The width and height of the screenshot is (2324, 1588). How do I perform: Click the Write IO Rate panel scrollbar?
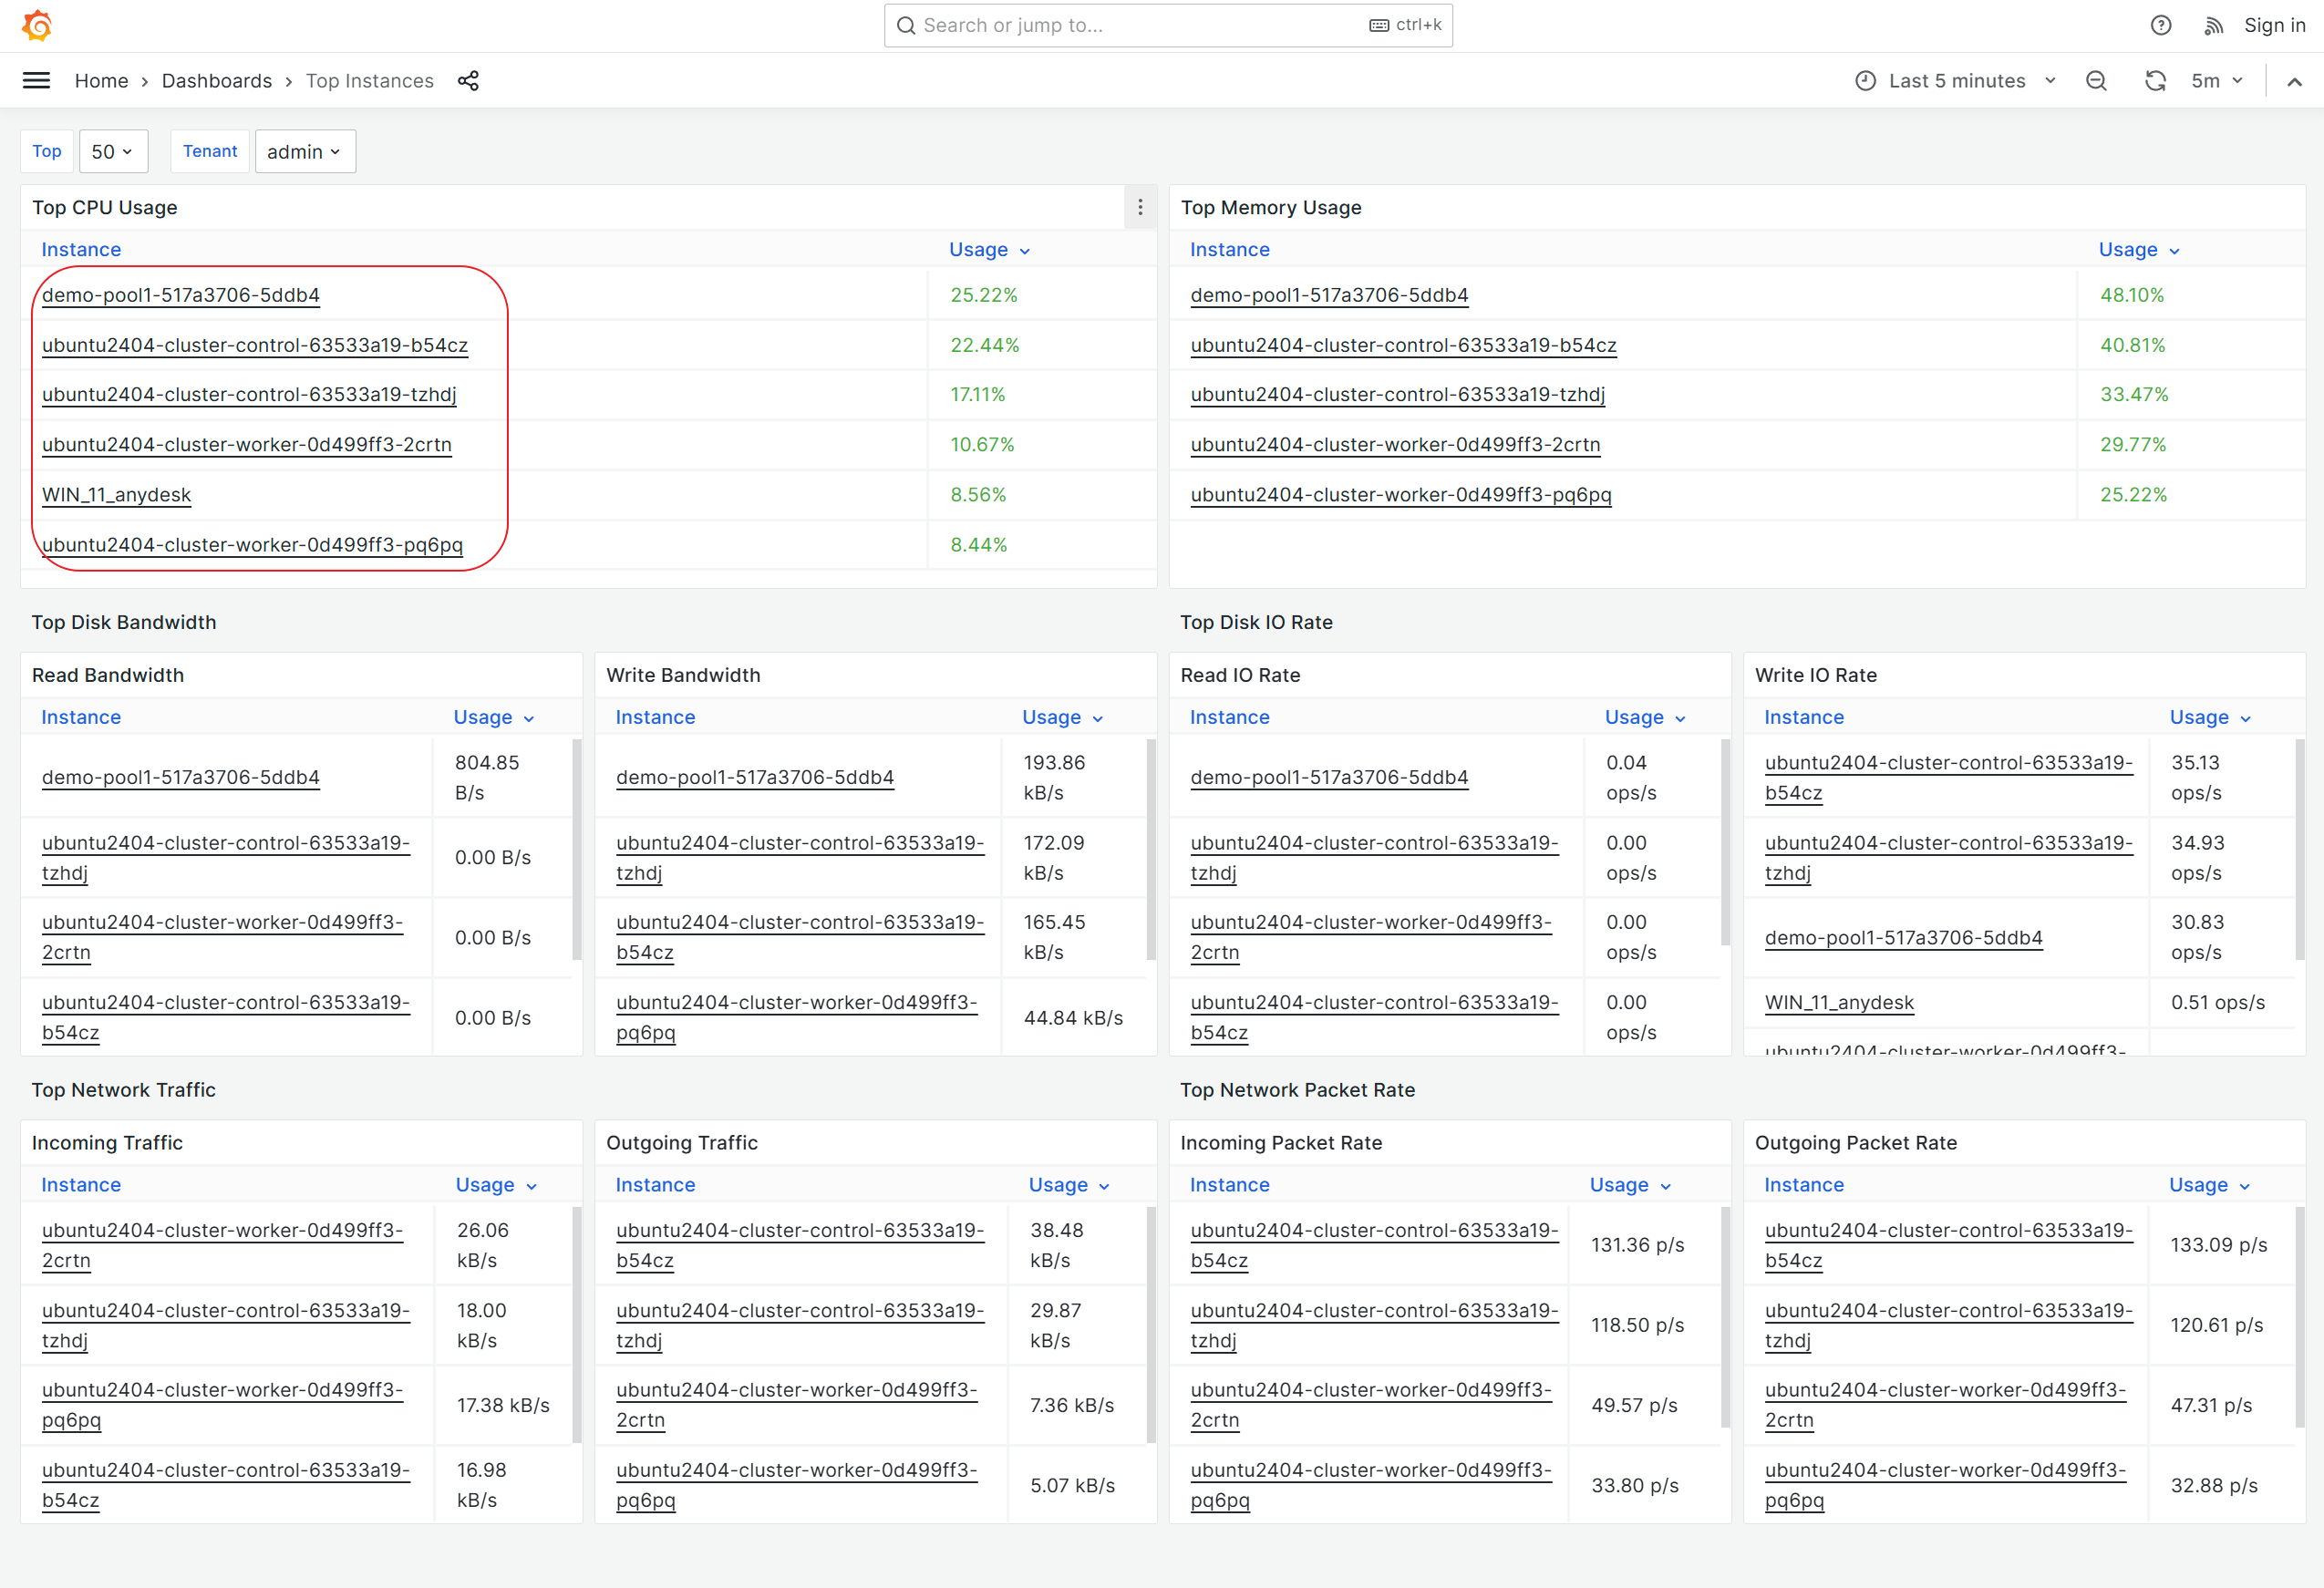click(x=2300, y=849)
